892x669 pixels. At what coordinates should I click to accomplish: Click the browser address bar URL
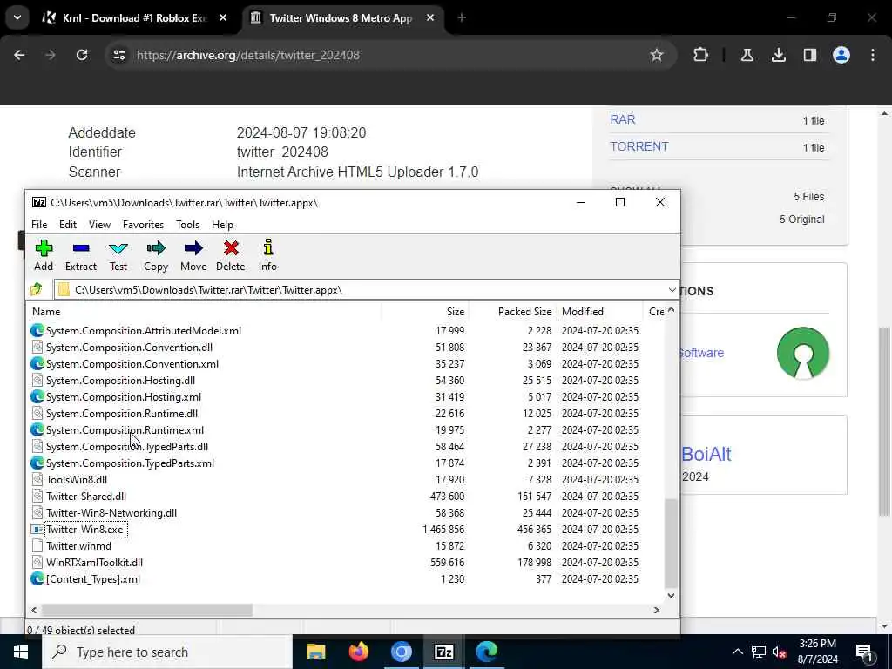(248, 55)
